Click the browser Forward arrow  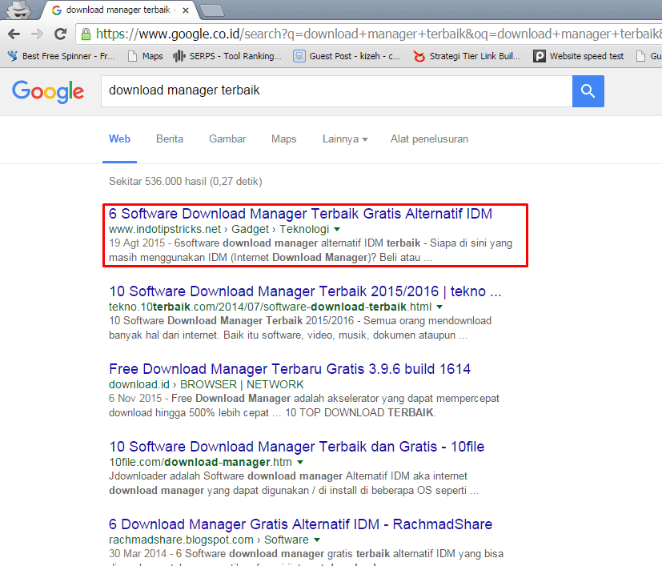click(x=37, y=34)
